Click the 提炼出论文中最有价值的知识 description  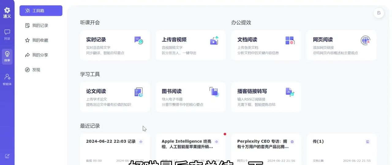point(109,105)
